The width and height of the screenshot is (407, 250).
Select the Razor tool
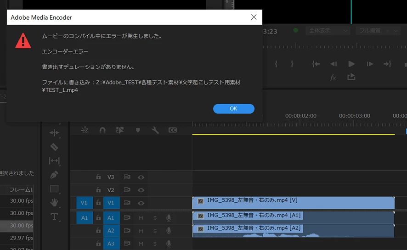[x=54, y=147]
